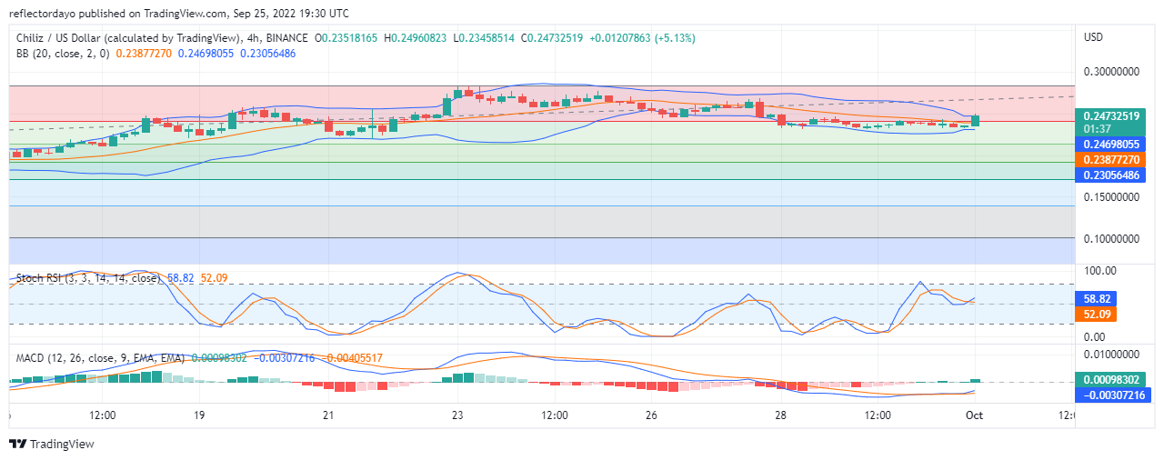Click the TradingView logo at bottom left
Image resolution: width=1164 pixels, height=460 pixels.
(x=52, y=445)
